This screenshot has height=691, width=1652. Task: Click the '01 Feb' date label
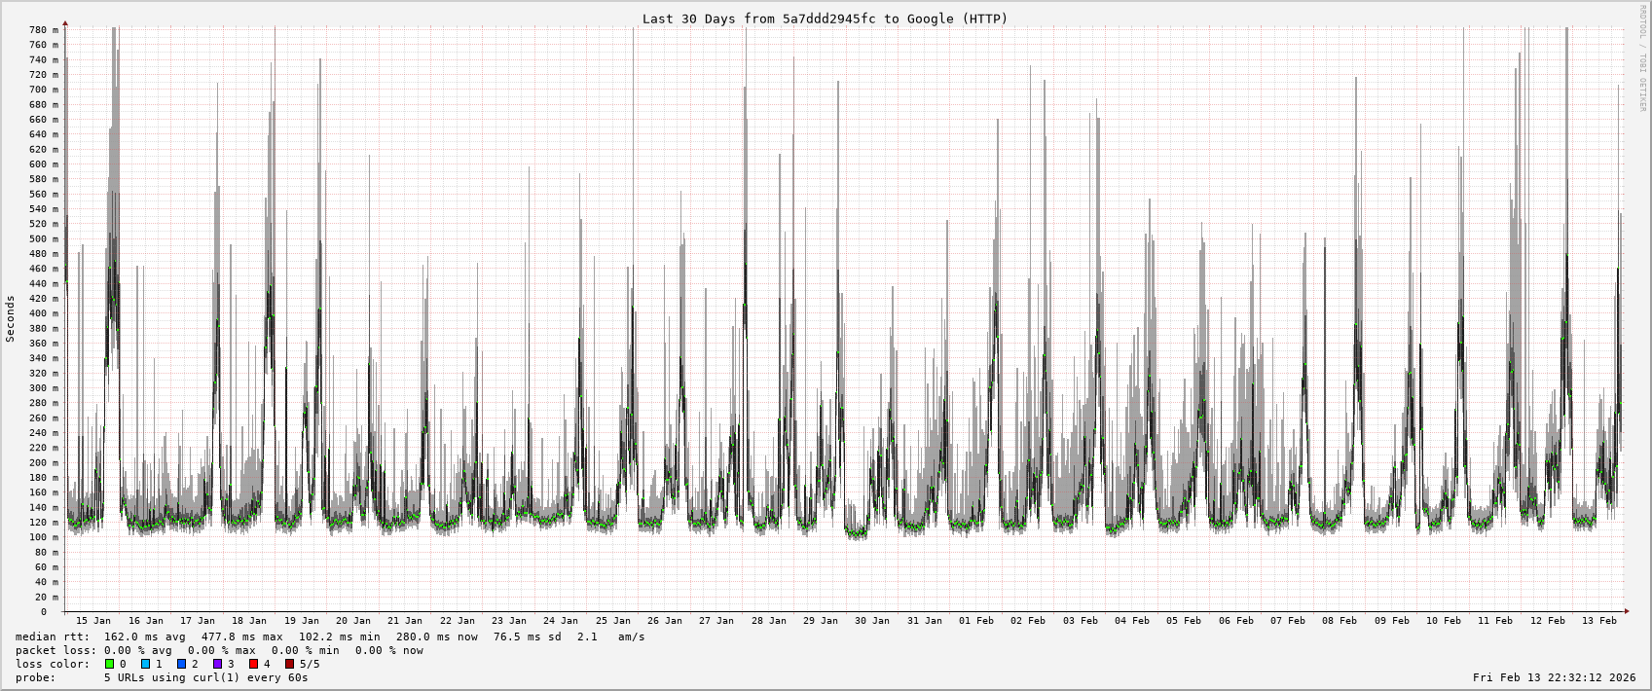(976, 620)
